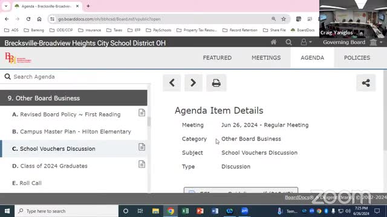Open Excel from taskbar
The height and width of the screenshot is (217, 387).
[185, 211]
